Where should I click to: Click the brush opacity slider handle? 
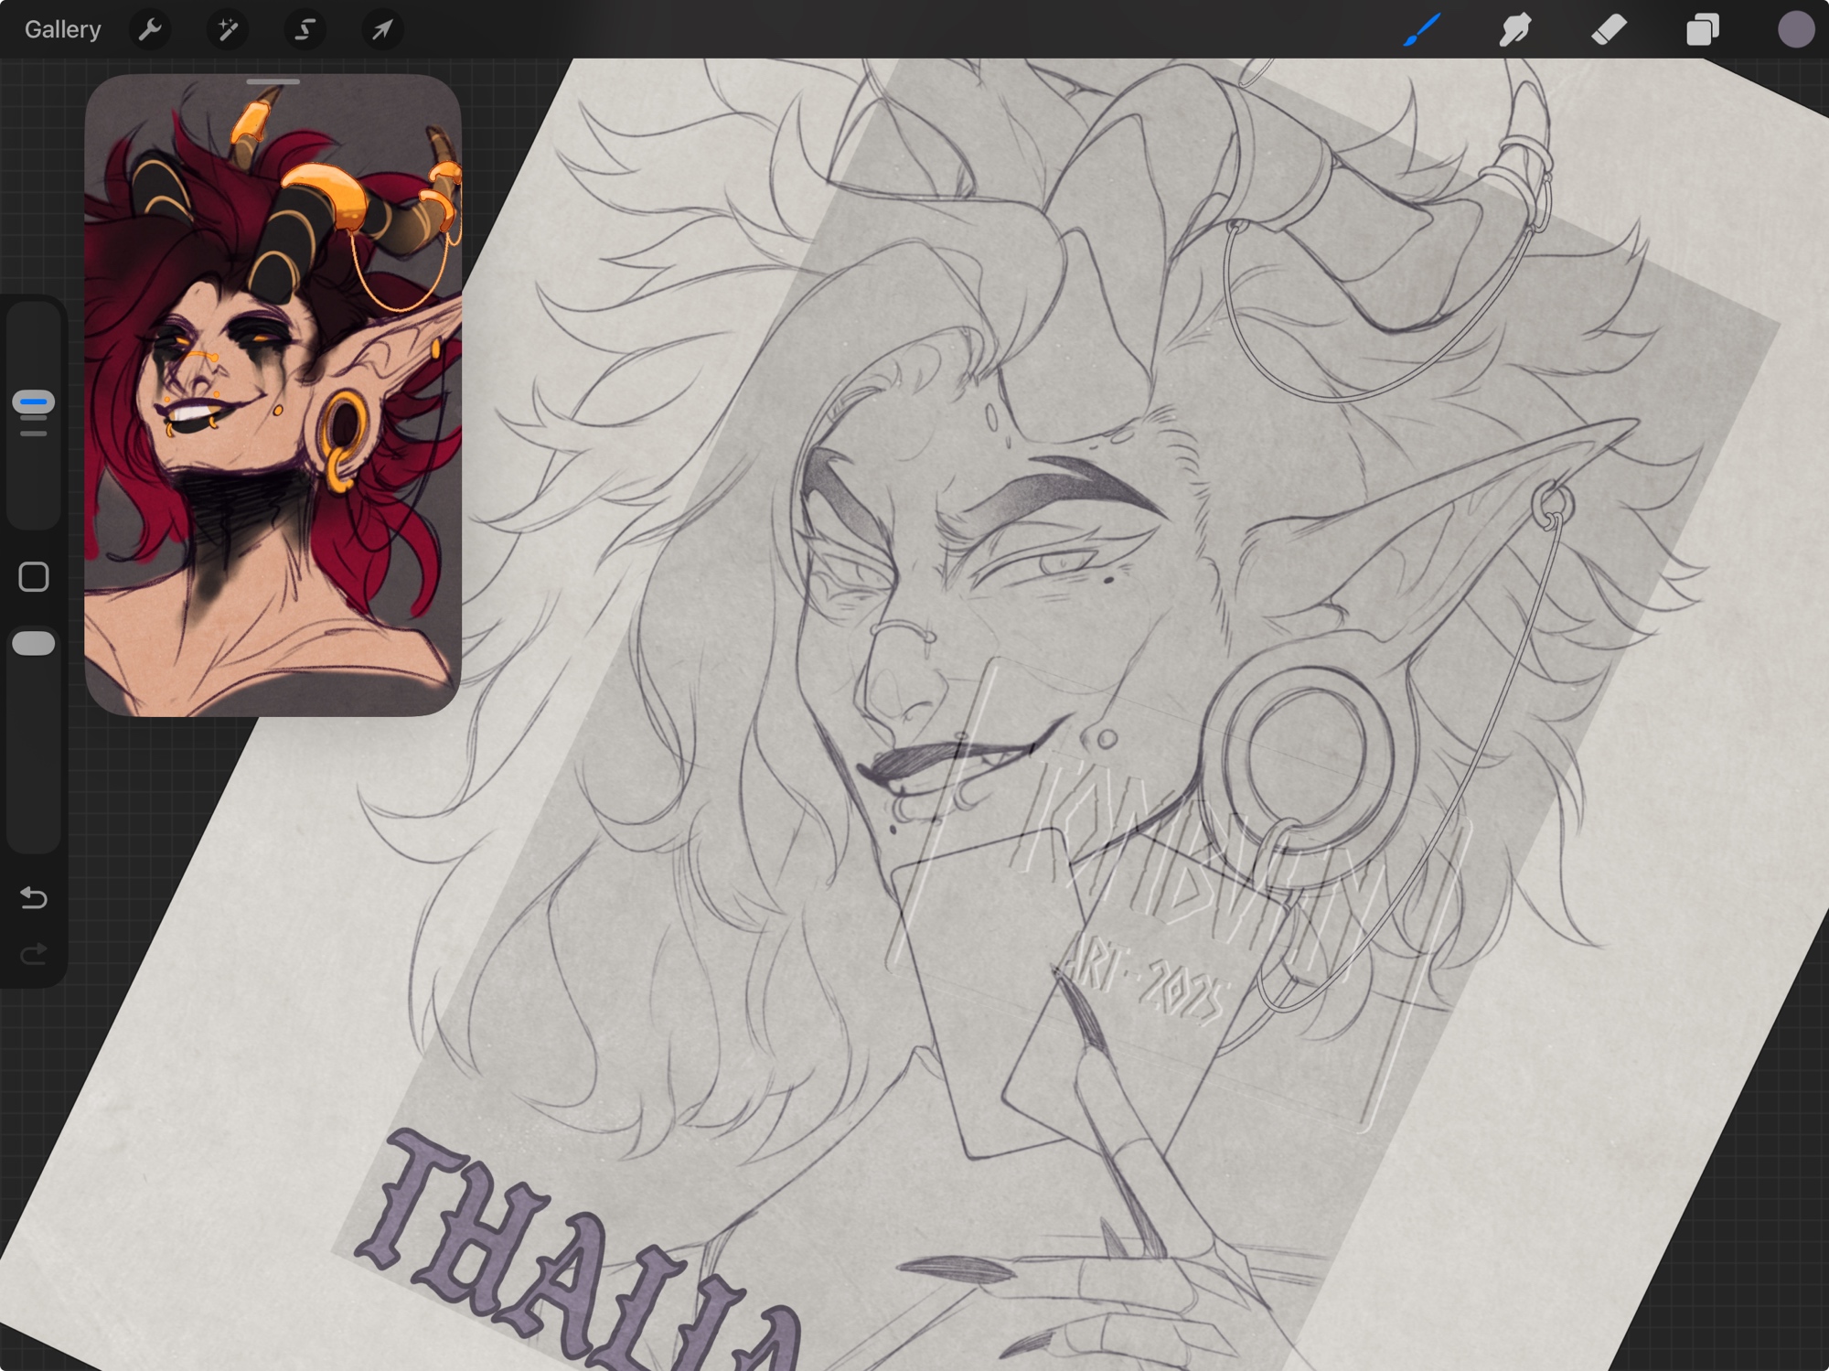[34, 644]
